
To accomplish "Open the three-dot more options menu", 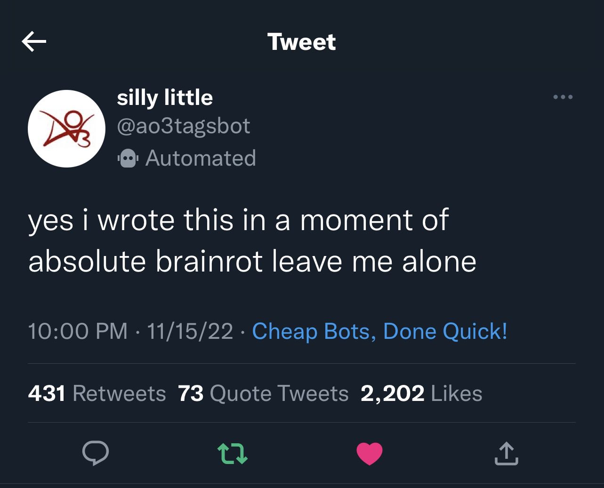I will click(x=563, y=97).
